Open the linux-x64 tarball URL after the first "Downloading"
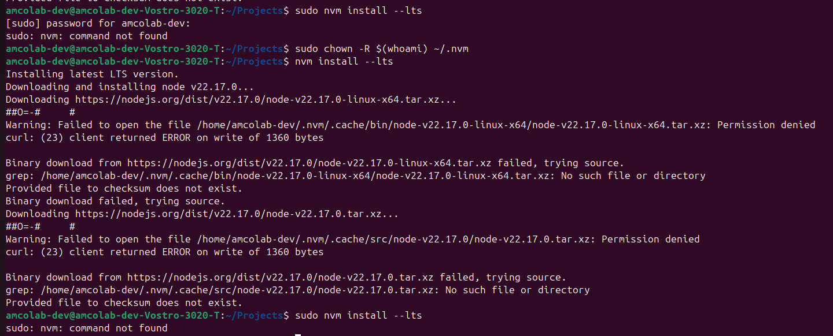 (257, 99)
